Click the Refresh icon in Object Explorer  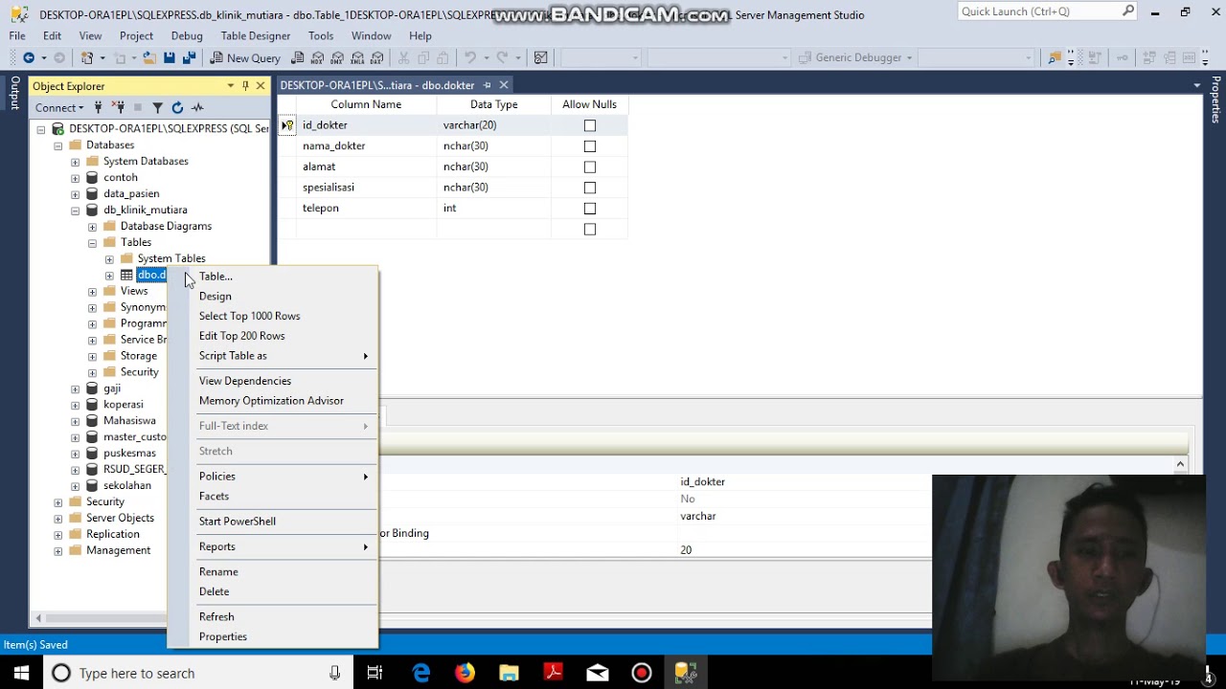click(177, 107)
